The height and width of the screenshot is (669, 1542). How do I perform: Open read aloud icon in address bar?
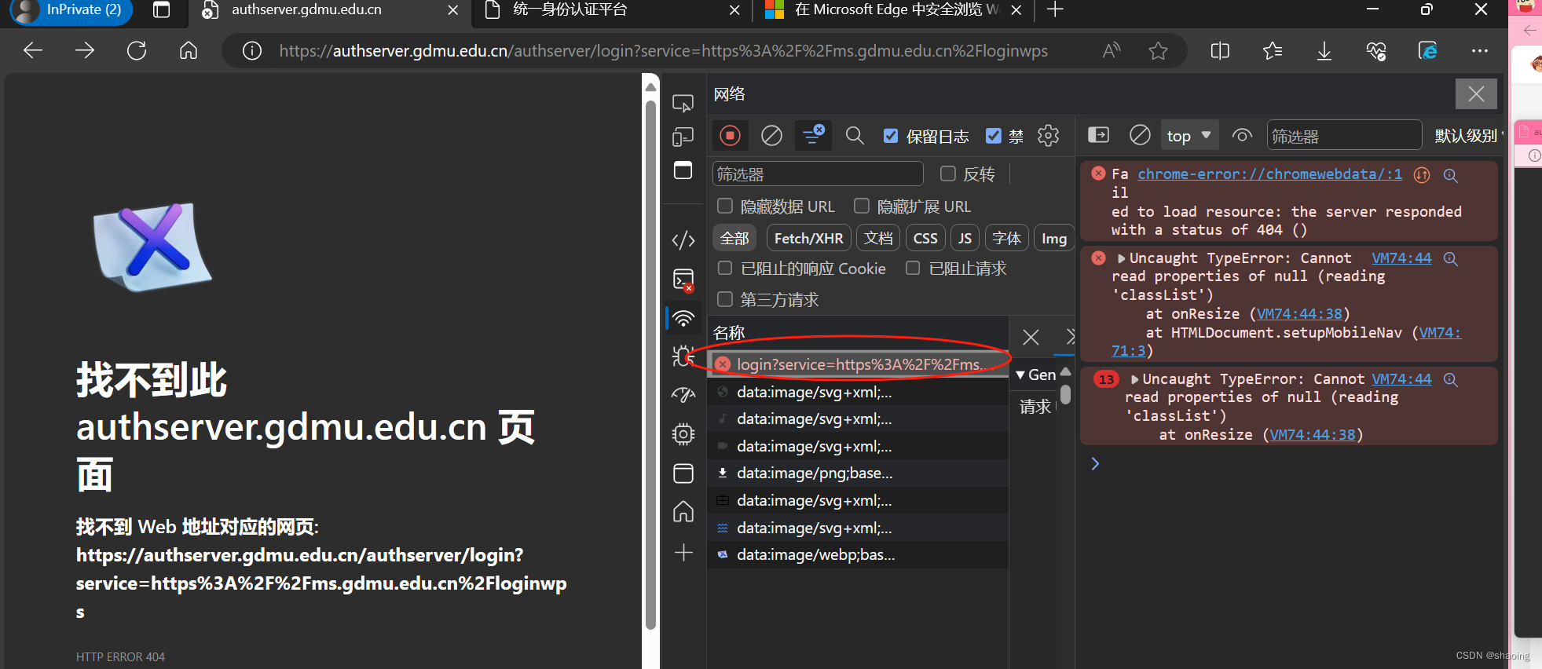click(x=1111, y=51)
